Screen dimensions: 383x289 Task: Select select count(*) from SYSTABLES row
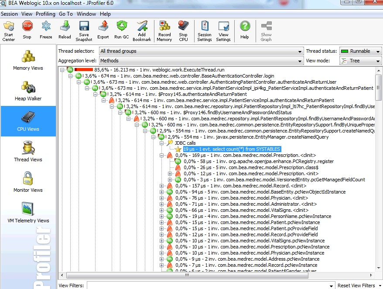click(232, 149)
